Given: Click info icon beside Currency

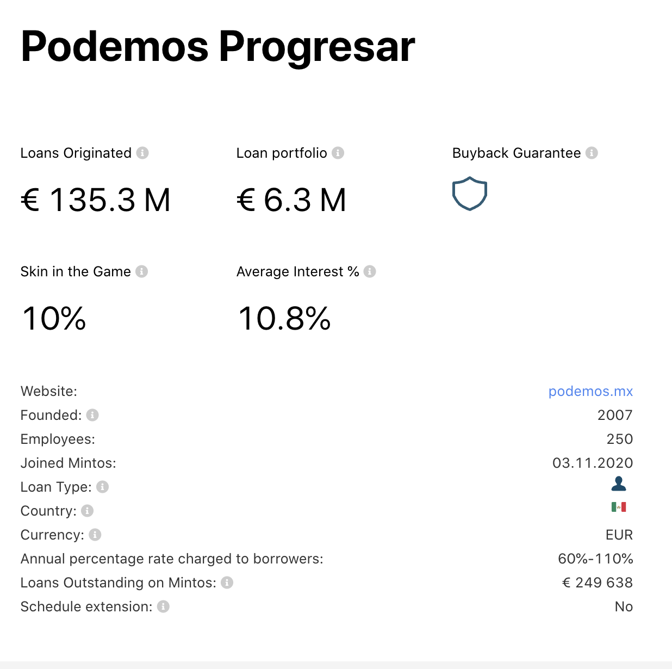Looking at the screenshot, I should pyautogui.click(x=95, y=535).
